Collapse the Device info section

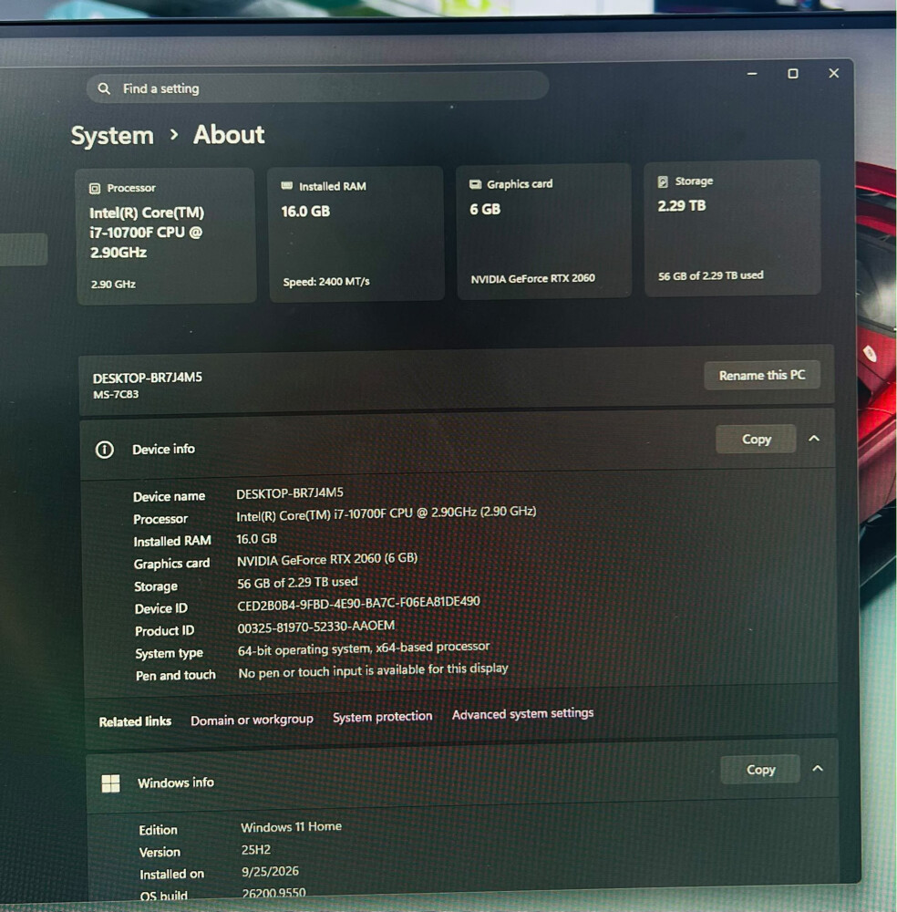point(814,438)
